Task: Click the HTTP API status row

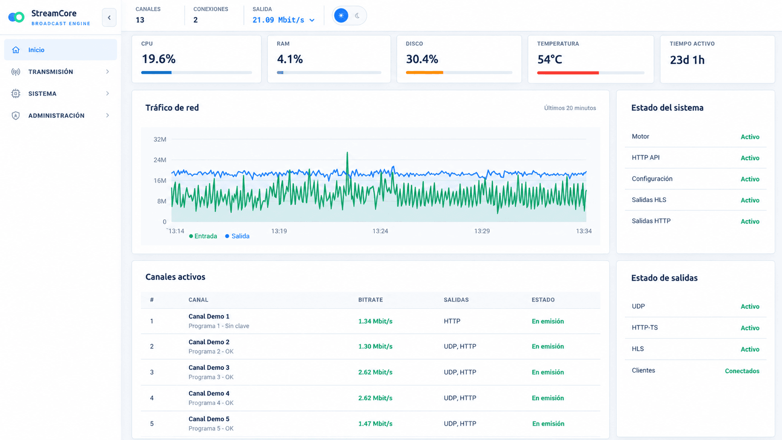Action: pyautogui.click(x=695, y=158)
